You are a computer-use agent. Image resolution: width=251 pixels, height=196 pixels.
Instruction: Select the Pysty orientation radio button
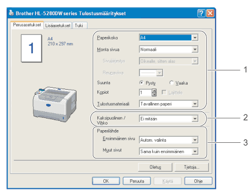click(x=141, y=83)
